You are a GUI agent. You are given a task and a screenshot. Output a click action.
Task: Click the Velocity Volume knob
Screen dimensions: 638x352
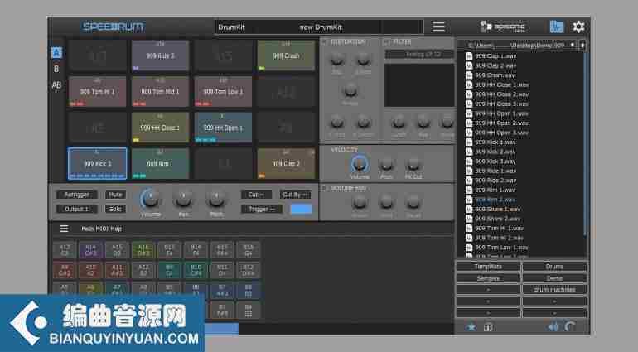pos(360,164)
